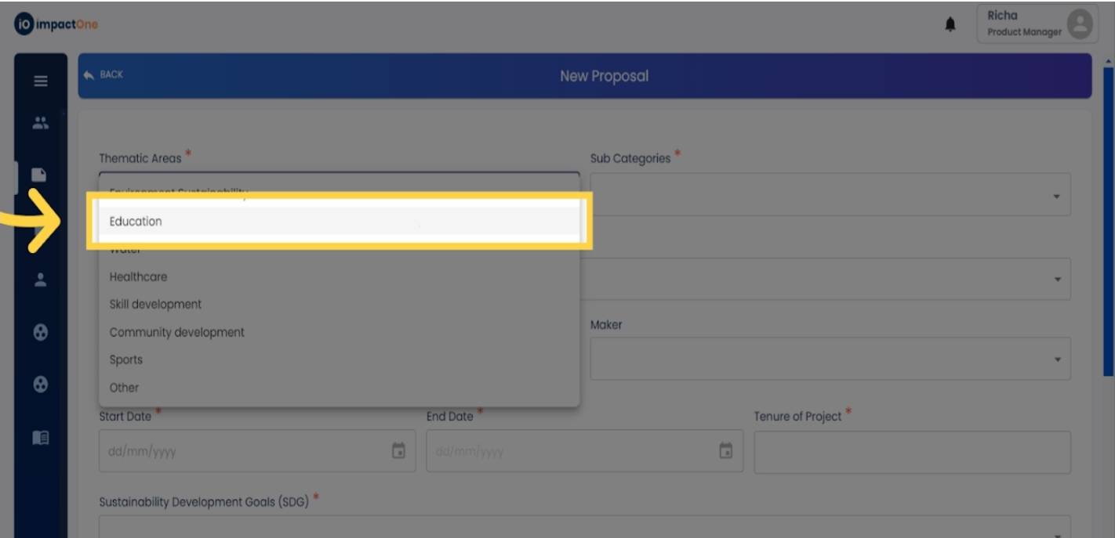Open the hamburger menu in the sidebar
1115x538 pixels.
[x=40, y=81]
